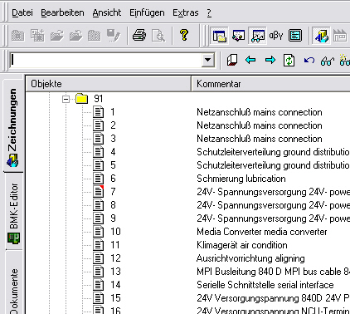The width and height of the screenshot is (350, 314).
Task: Click into the empty address input field
Action: tap(105, 60)
